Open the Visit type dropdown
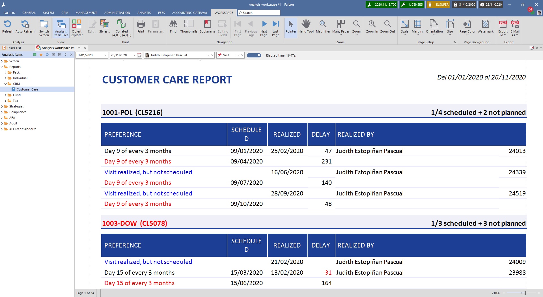The width and height of the screenshot is (543, 297). [238, 55]
